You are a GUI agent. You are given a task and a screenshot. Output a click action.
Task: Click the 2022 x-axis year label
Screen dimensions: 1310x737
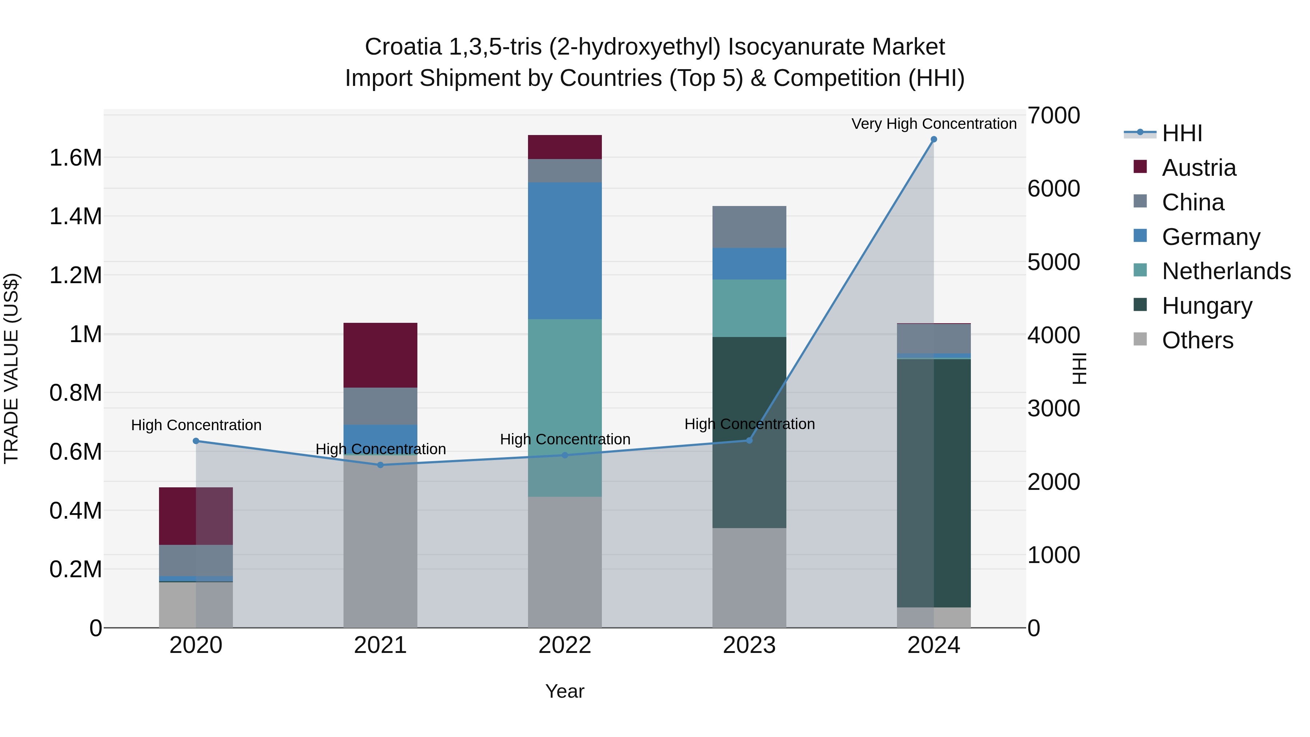(565, 645)
